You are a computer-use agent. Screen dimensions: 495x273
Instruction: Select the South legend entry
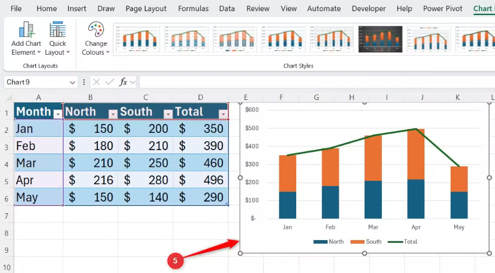(366, 242)
